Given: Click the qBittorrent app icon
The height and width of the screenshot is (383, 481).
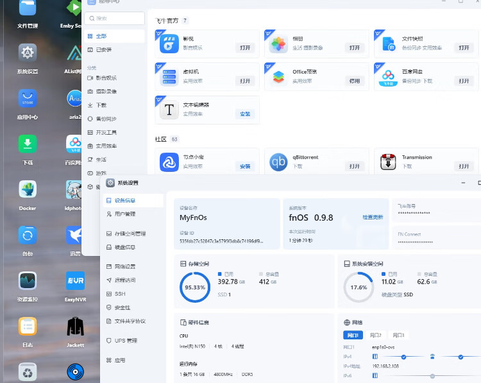Looking at the screenshot, I should (278, 162).
